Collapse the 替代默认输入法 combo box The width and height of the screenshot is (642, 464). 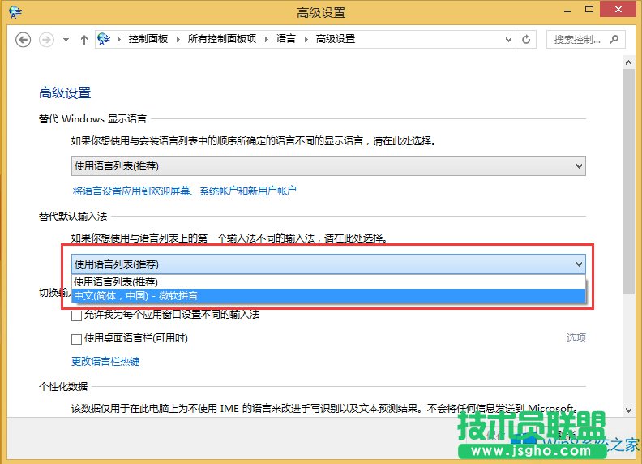click(x=578, y=264)
